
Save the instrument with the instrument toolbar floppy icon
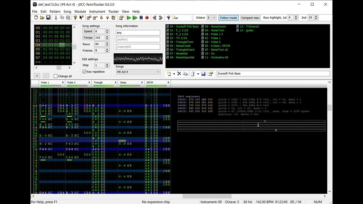point(203,74)
